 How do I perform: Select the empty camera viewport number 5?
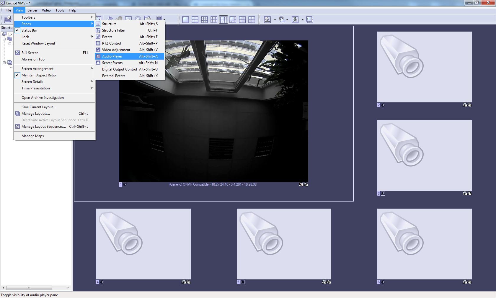coord(284,244)
